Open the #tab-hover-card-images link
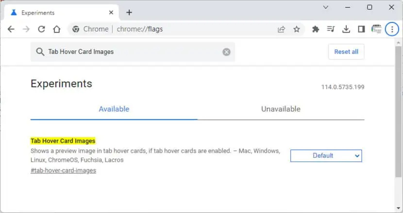The width and height of the screenshot is (403, 213). click(x=63, y=171)
